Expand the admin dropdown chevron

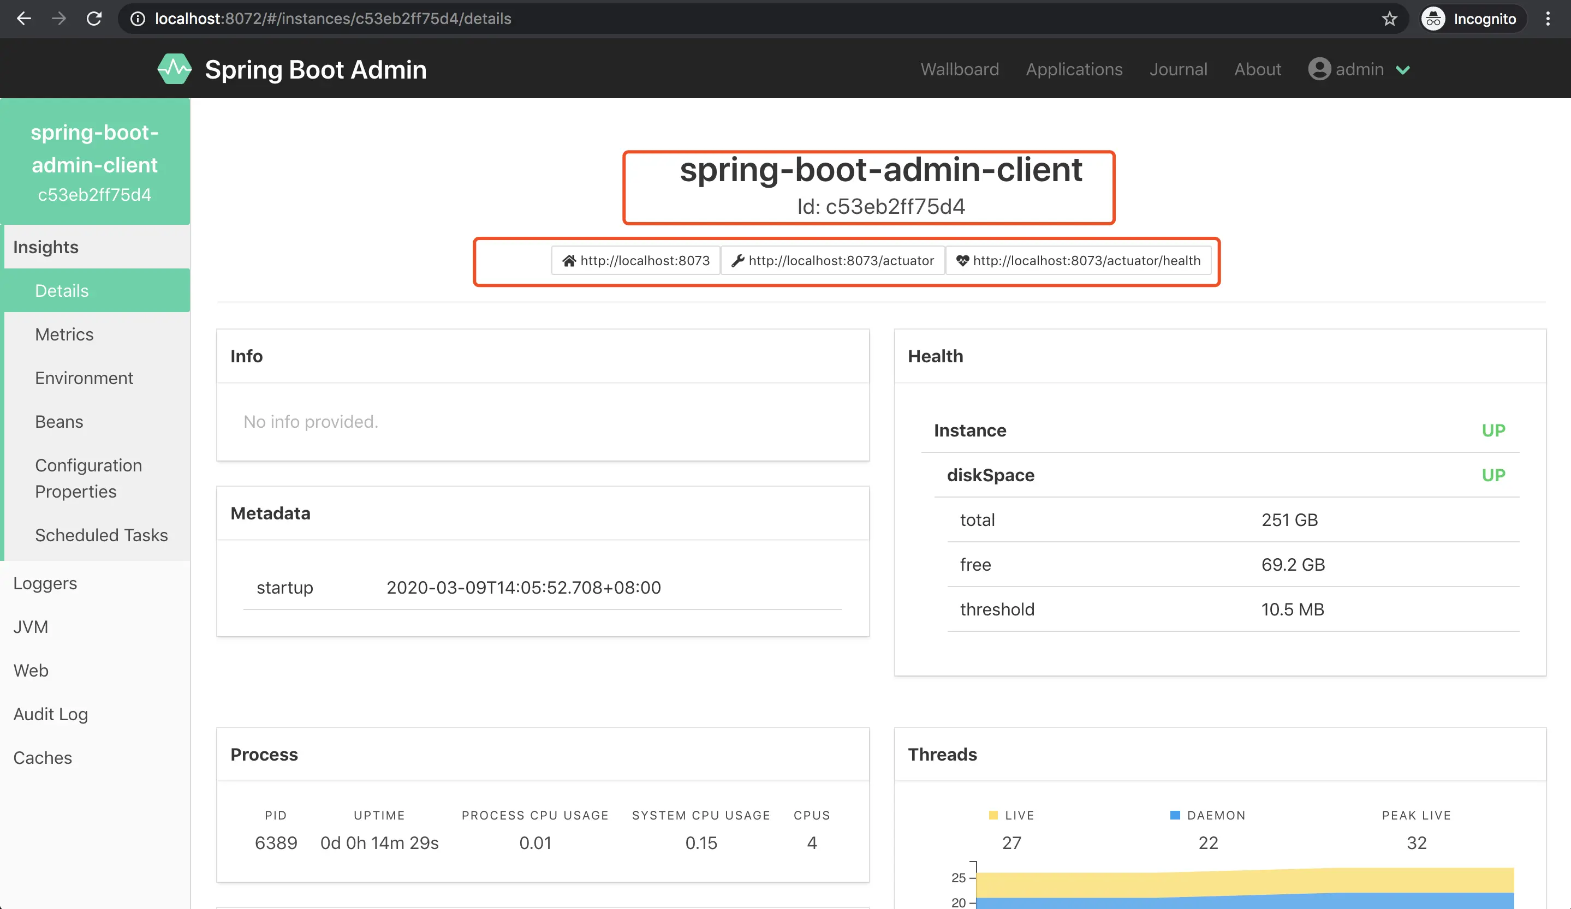point(1403,70)
